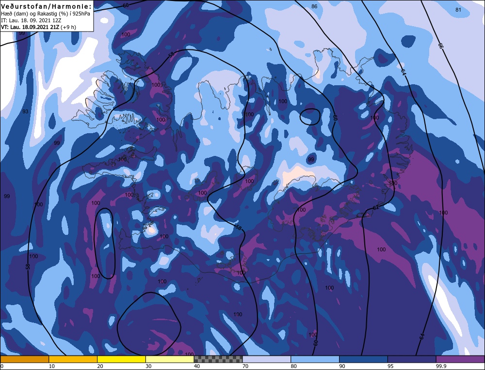Click the '99.9' tick label in the legend
485x370 pixels.
pyautogui.click(x=441, y=366)
